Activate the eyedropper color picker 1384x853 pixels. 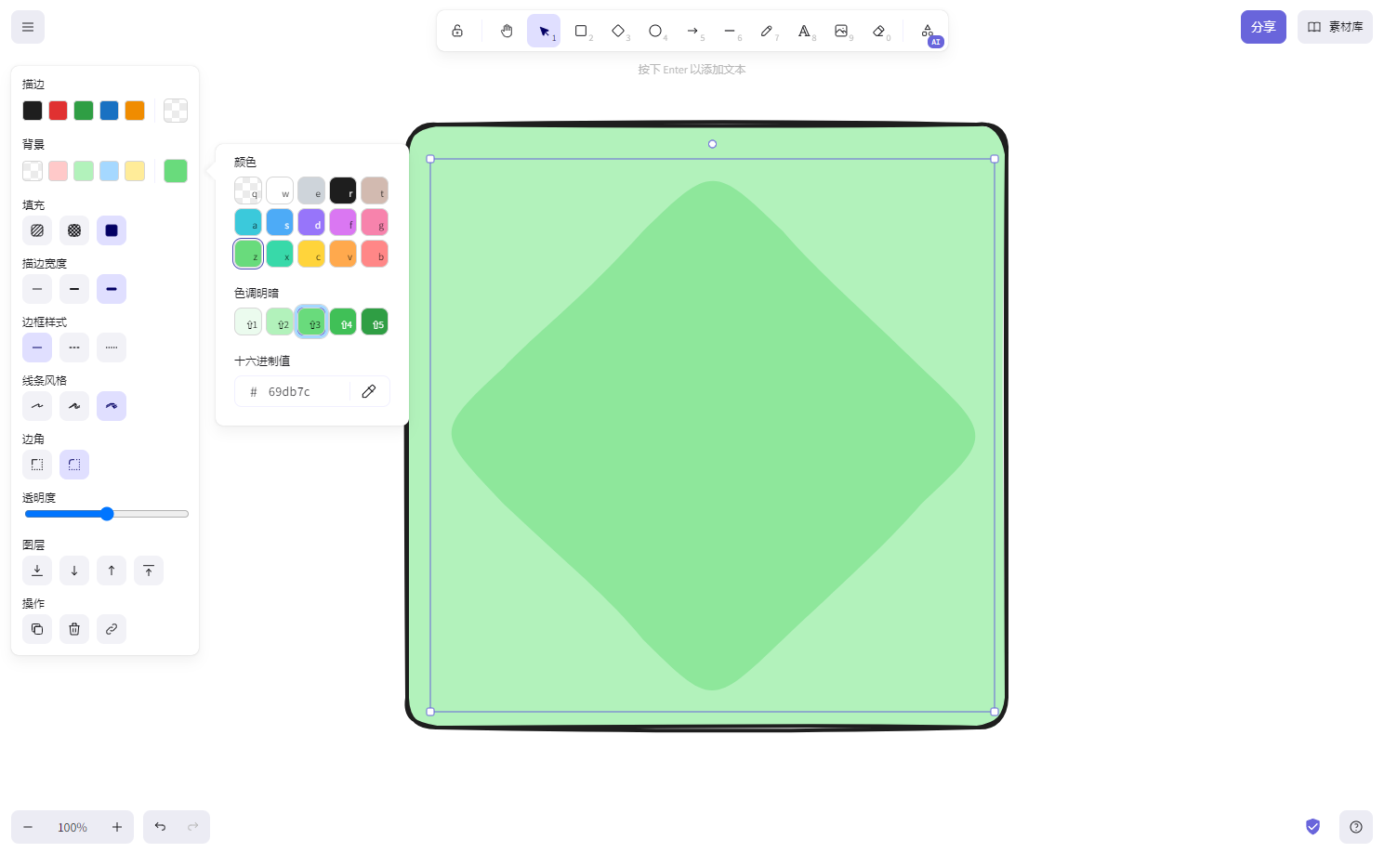pos(369,391)
